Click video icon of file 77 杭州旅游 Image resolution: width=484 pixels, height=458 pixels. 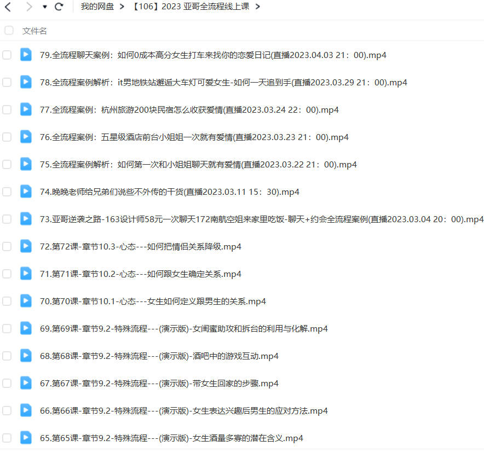tap(26, 109)
